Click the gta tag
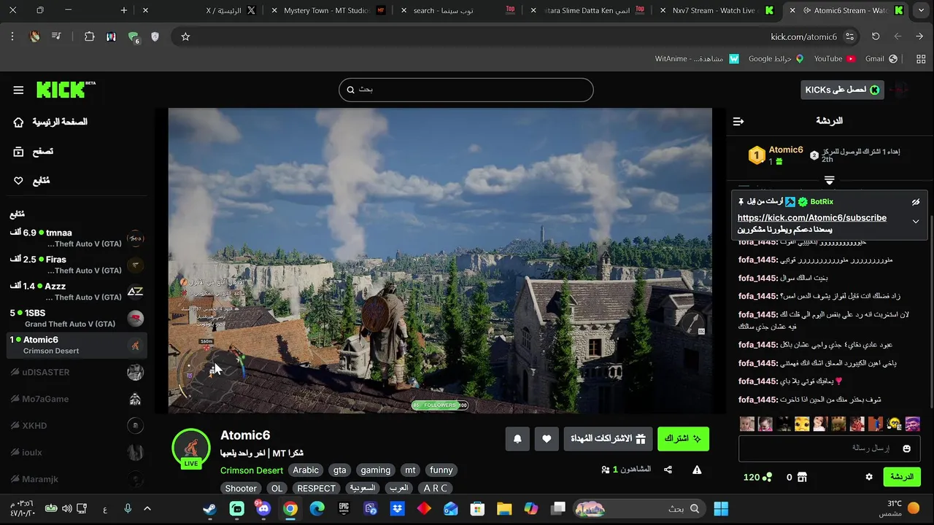The height and width of the screenshot is (525, 934). click(339, 470)
